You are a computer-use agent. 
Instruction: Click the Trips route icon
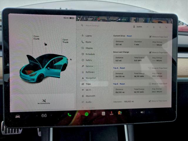point(83,84)
